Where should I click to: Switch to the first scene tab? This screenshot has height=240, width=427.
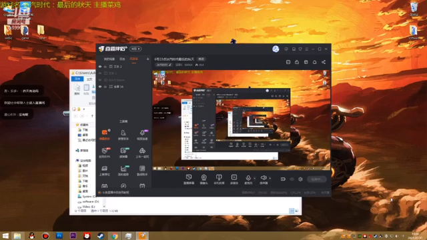(x=109, y=59)
